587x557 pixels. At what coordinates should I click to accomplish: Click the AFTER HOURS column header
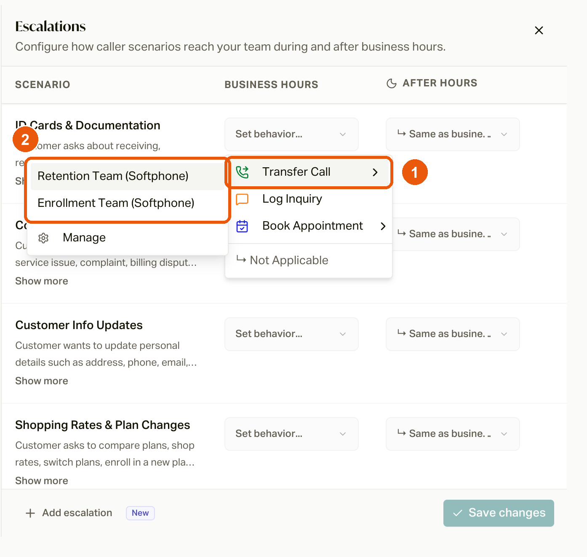click(x=440, y=83)
